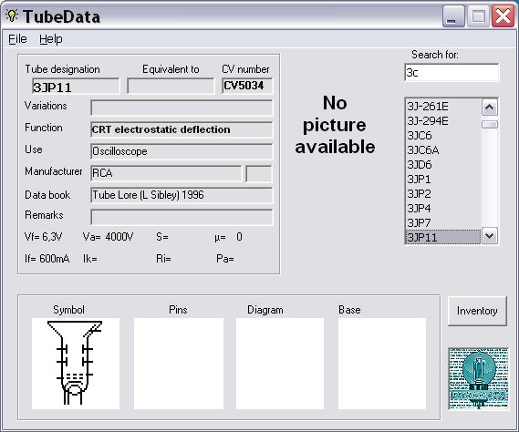Open the File menu
Image resolution: width=519 pixels, height=432 pixels.
pos(17,39)
